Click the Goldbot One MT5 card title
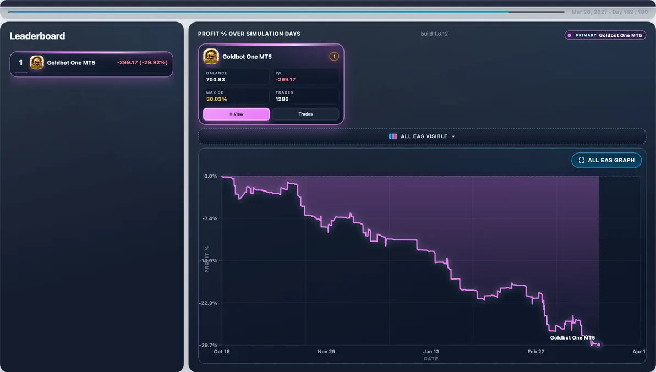Viewport: 656px width, 372px height. pyautogui.click(x=247, y=57)
